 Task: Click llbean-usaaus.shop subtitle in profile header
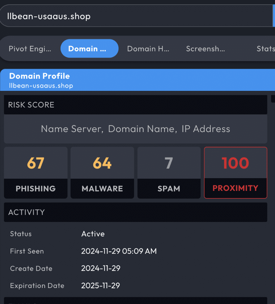point(41,86)
